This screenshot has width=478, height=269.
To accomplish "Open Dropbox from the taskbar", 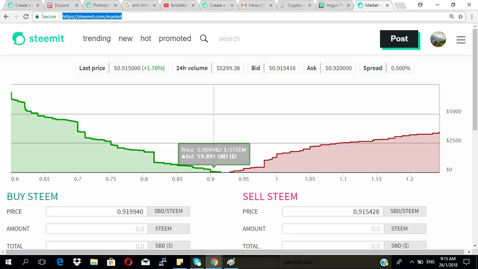I will (x=77, y=262).
